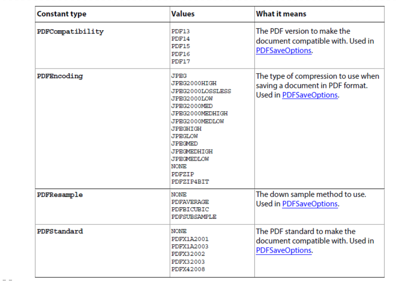Image resolution: width=398 pixels, height=281 pixels.
Task: Click the PDF13 value
Action: (x=180, y=31)
